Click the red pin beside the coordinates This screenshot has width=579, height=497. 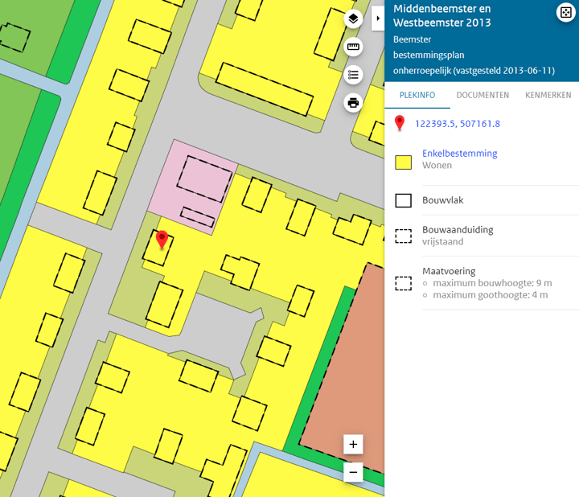coord(400,123)
